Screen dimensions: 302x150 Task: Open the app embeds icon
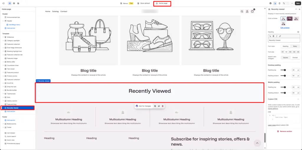pos(18,3)
